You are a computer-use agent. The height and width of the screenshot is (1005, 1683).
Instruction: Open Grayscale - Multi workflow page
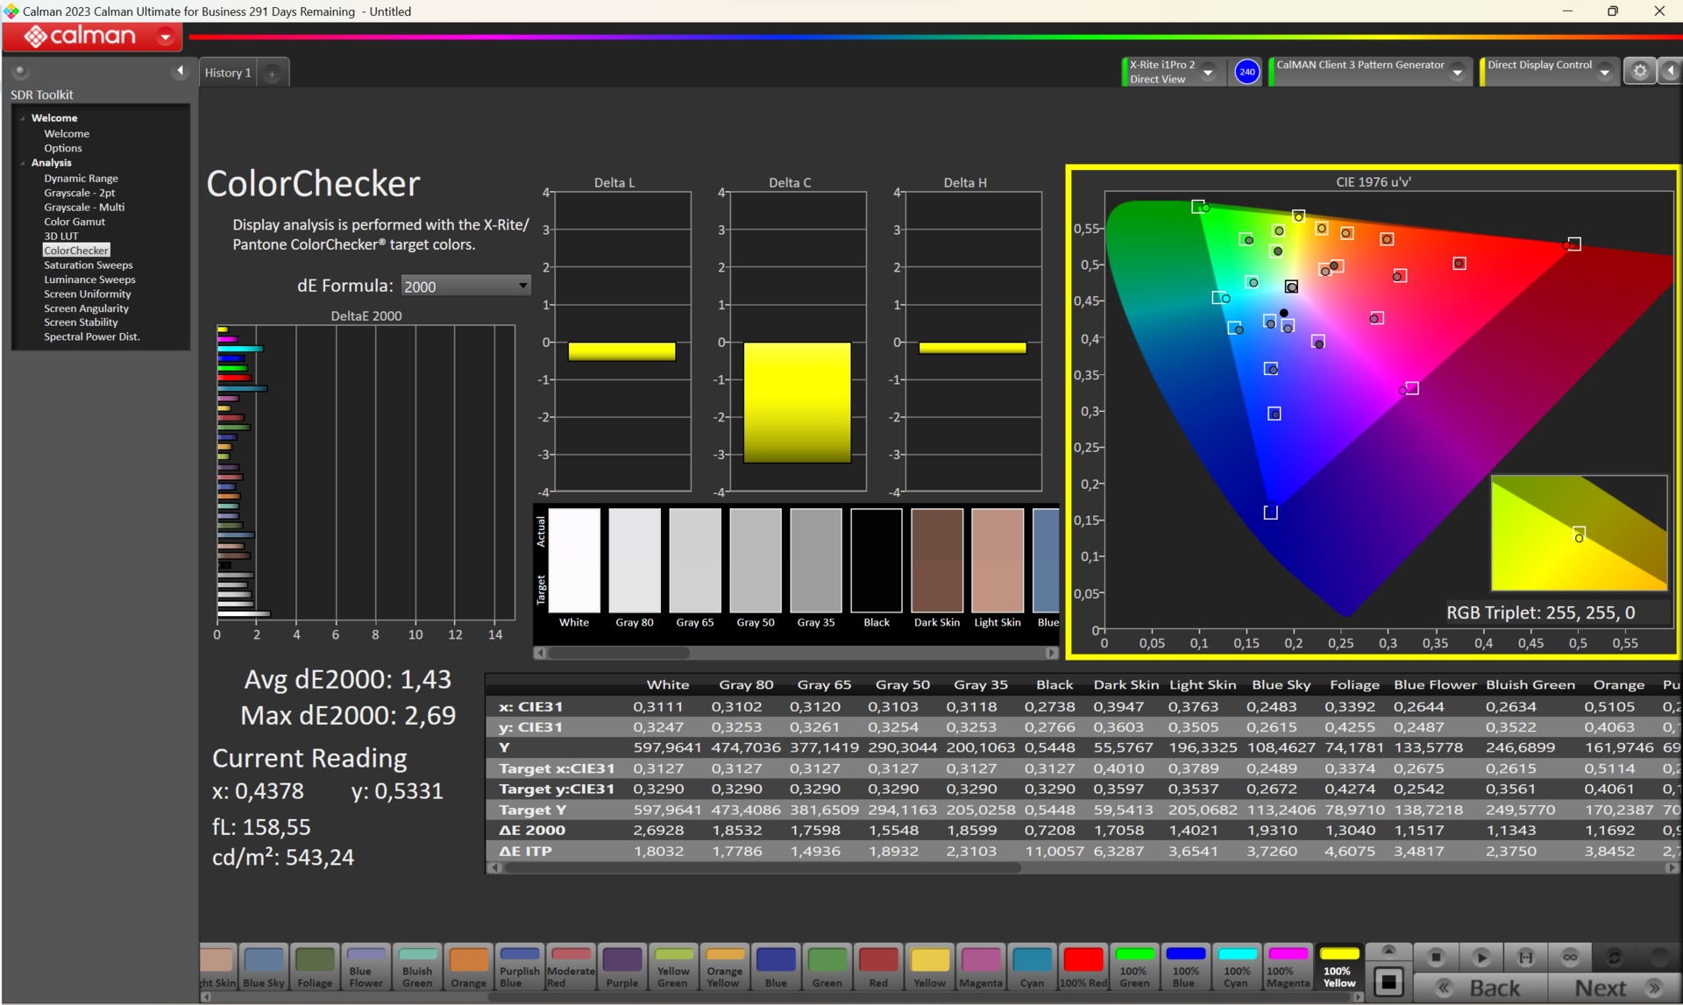click(x=84, y=207)
